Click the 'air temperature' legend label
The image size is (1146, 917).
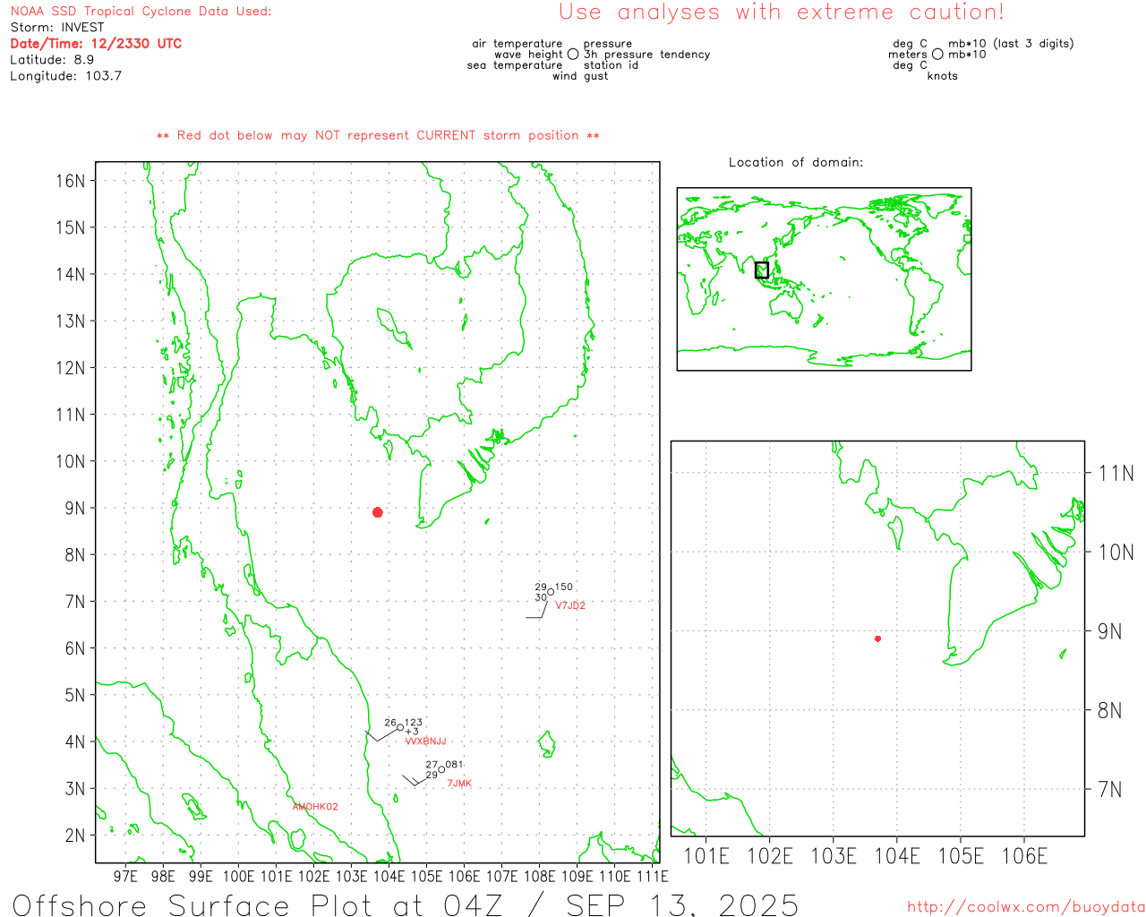pyautogui.click(x=517, y=44)
